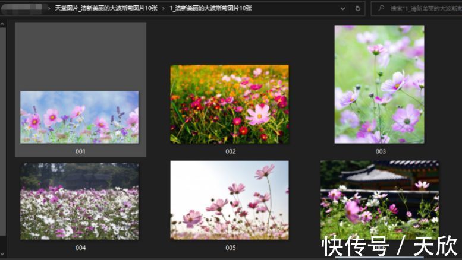Click the file name label 005

230,248
